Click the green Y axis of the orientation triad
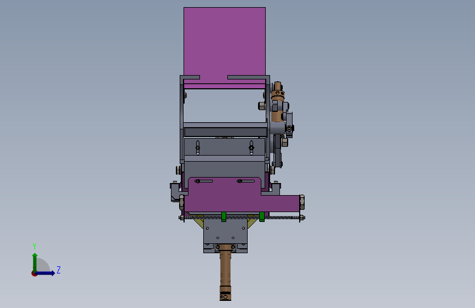Screen dimensions: 475x308 tap(35, 262)
